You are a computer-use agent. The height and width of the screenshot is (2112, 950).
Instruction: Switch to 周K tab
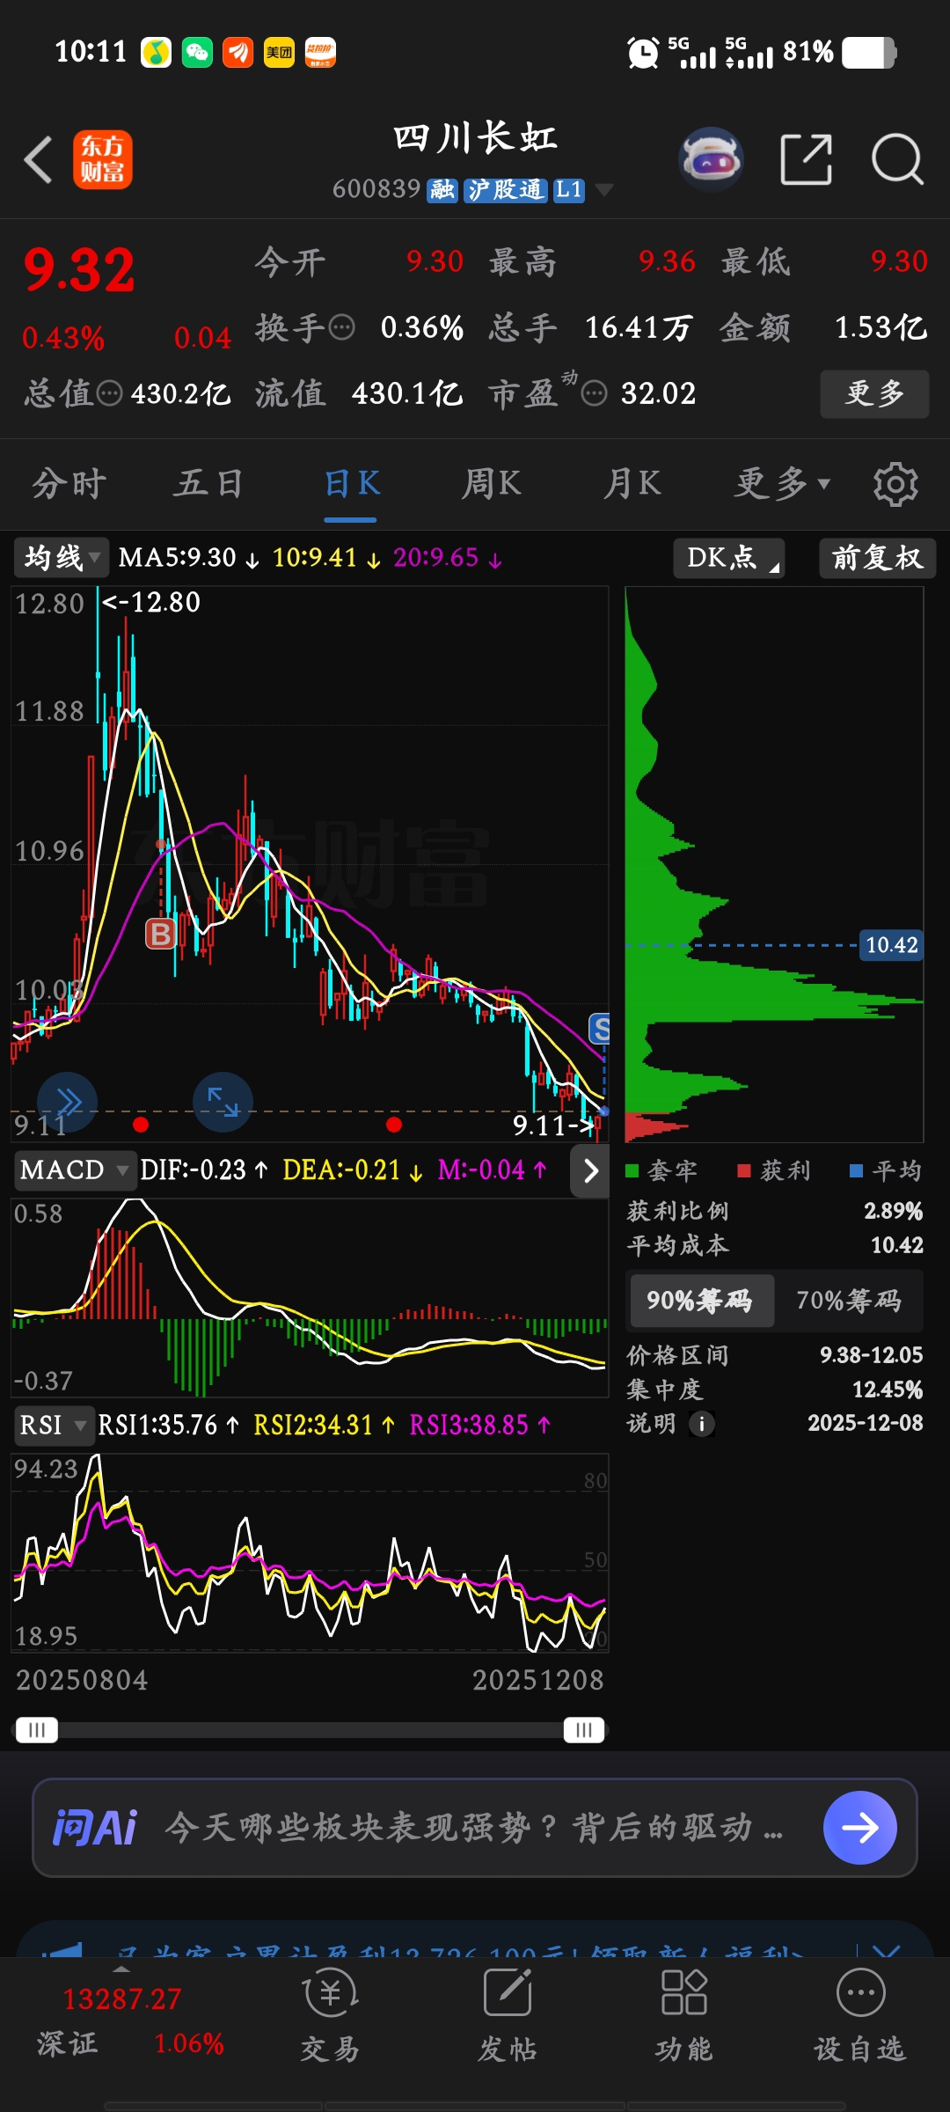pos(492,483)
